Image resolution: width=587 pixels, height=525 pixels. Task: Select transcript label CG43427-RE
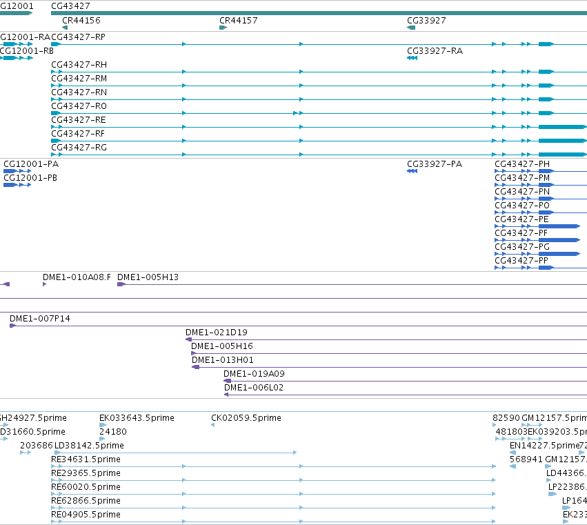click(x=79, y=120)
